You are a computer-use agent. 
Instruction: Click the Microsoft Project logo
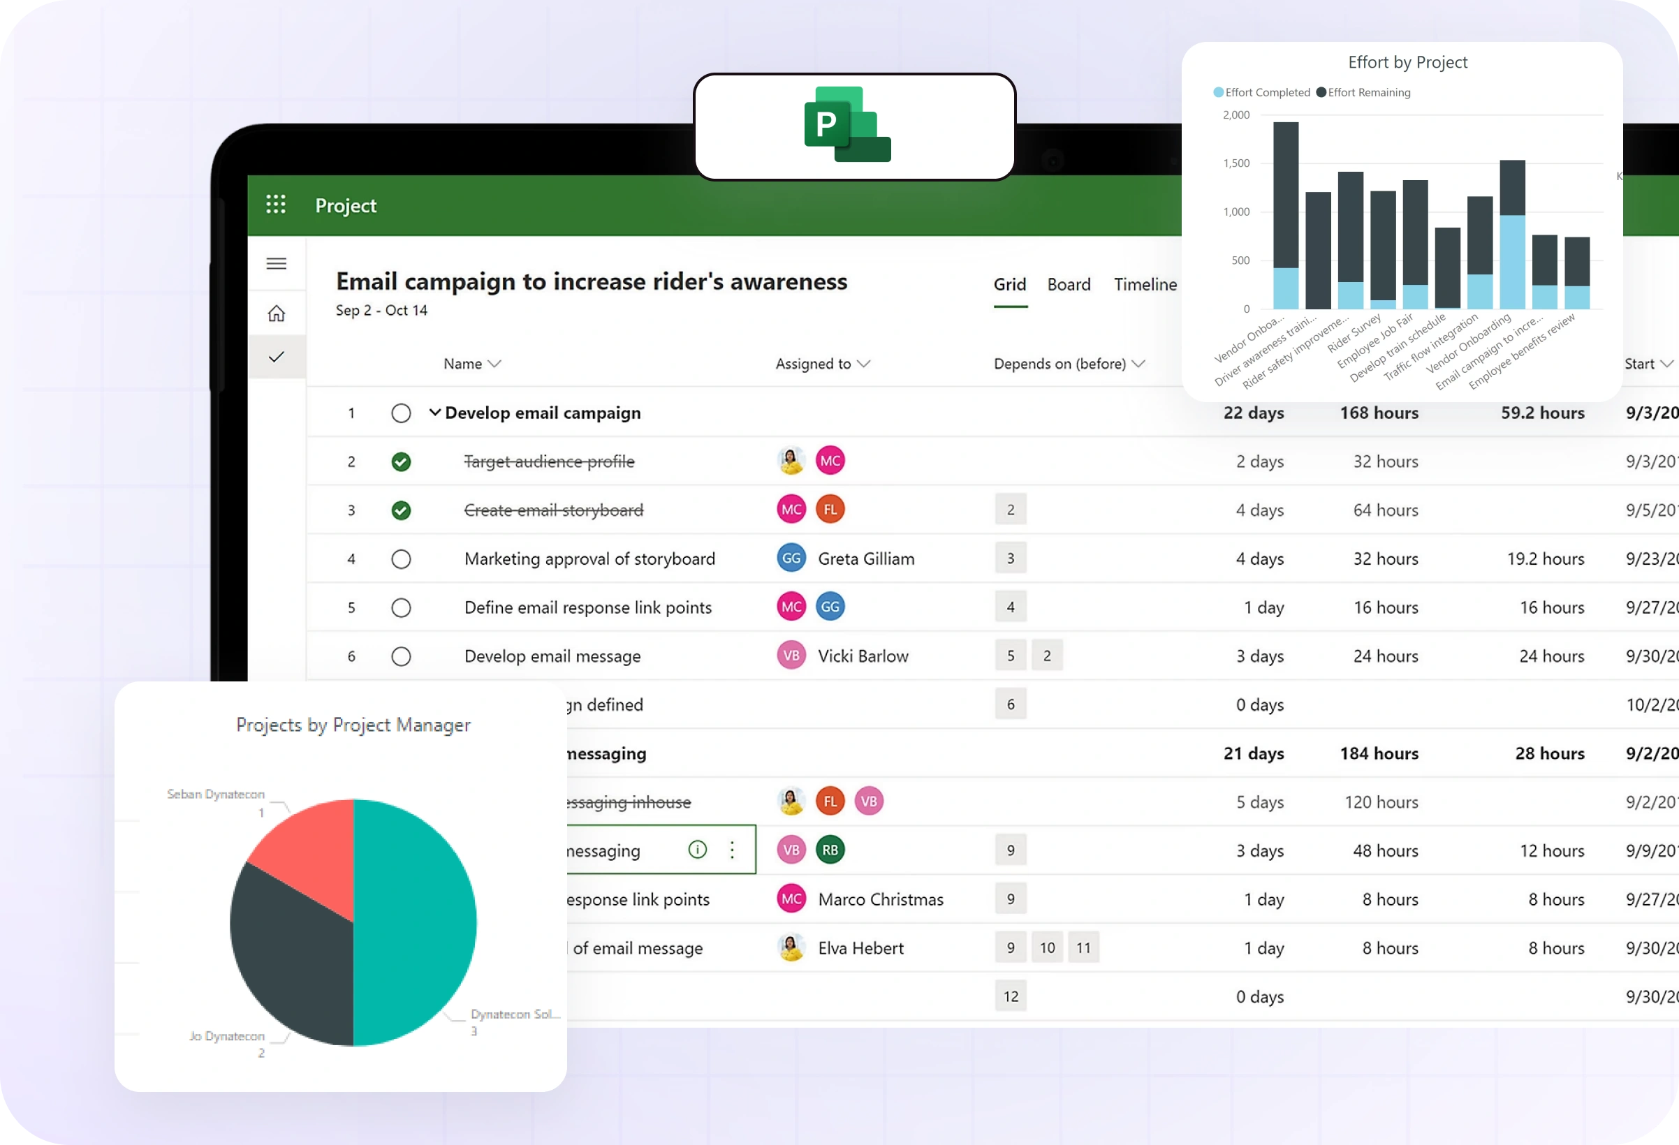(x=847, y=124)
